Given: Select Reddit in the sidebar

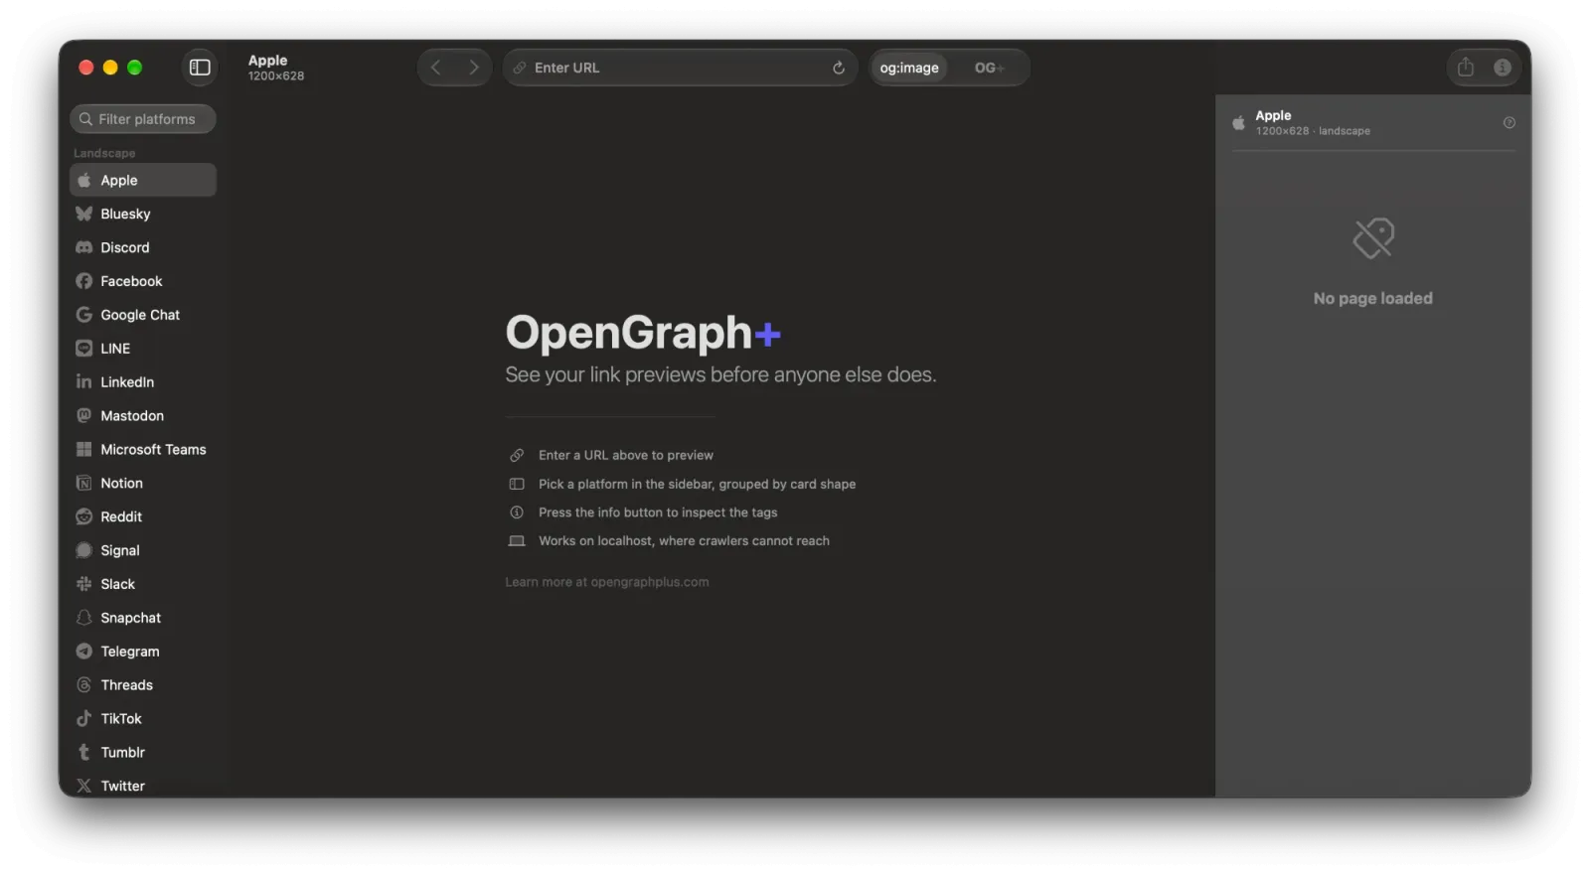Looking at the screenshot, I should click(143, 517).
